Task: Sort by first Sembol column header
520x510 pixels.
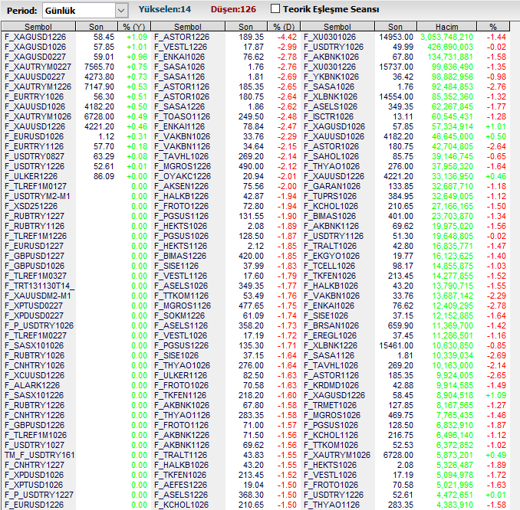Action: tap(38, 27)
